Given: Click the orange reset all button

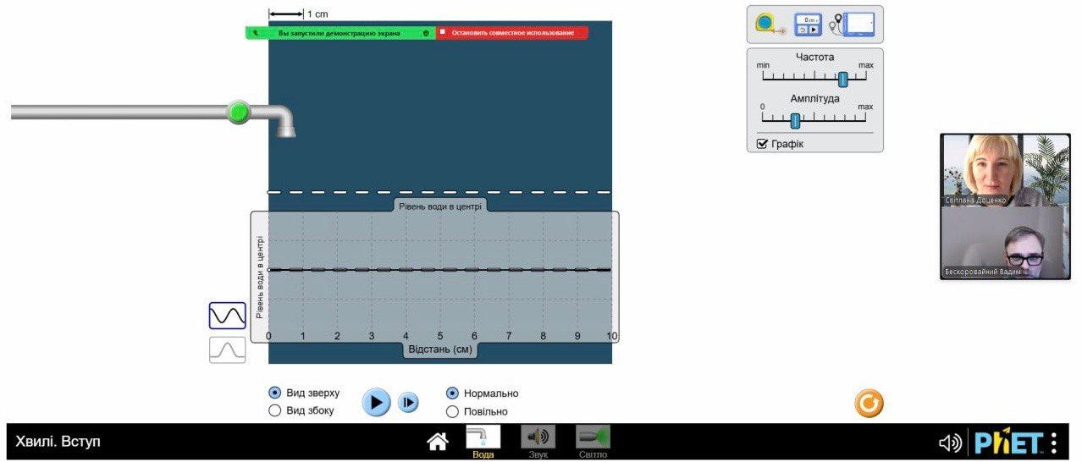Looking at the screenshot, I should tap(869, 404).
